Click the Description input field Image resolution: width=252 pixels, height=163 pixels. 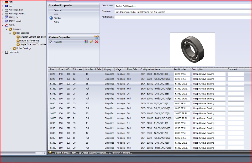(x=183, y=6)
